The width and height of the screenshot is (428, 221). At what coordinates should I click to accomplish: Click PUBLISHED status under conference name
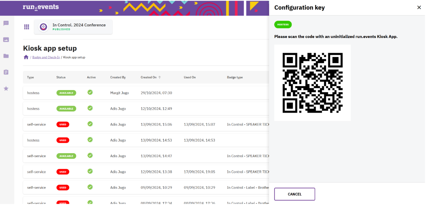(x=61, y=29)
